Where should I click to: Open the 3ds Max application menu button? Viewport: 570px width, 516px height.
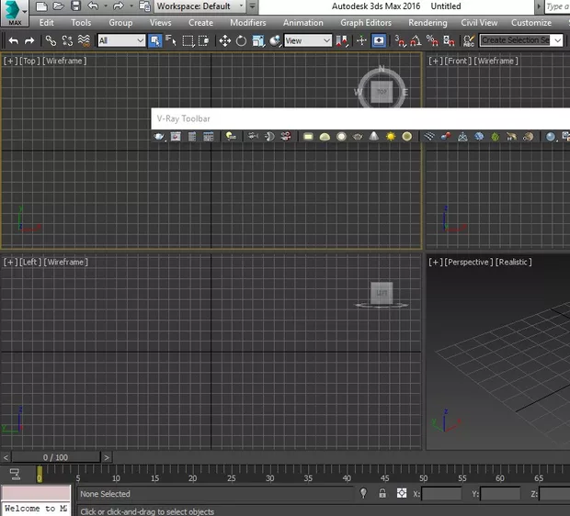(x=15, y=14)
